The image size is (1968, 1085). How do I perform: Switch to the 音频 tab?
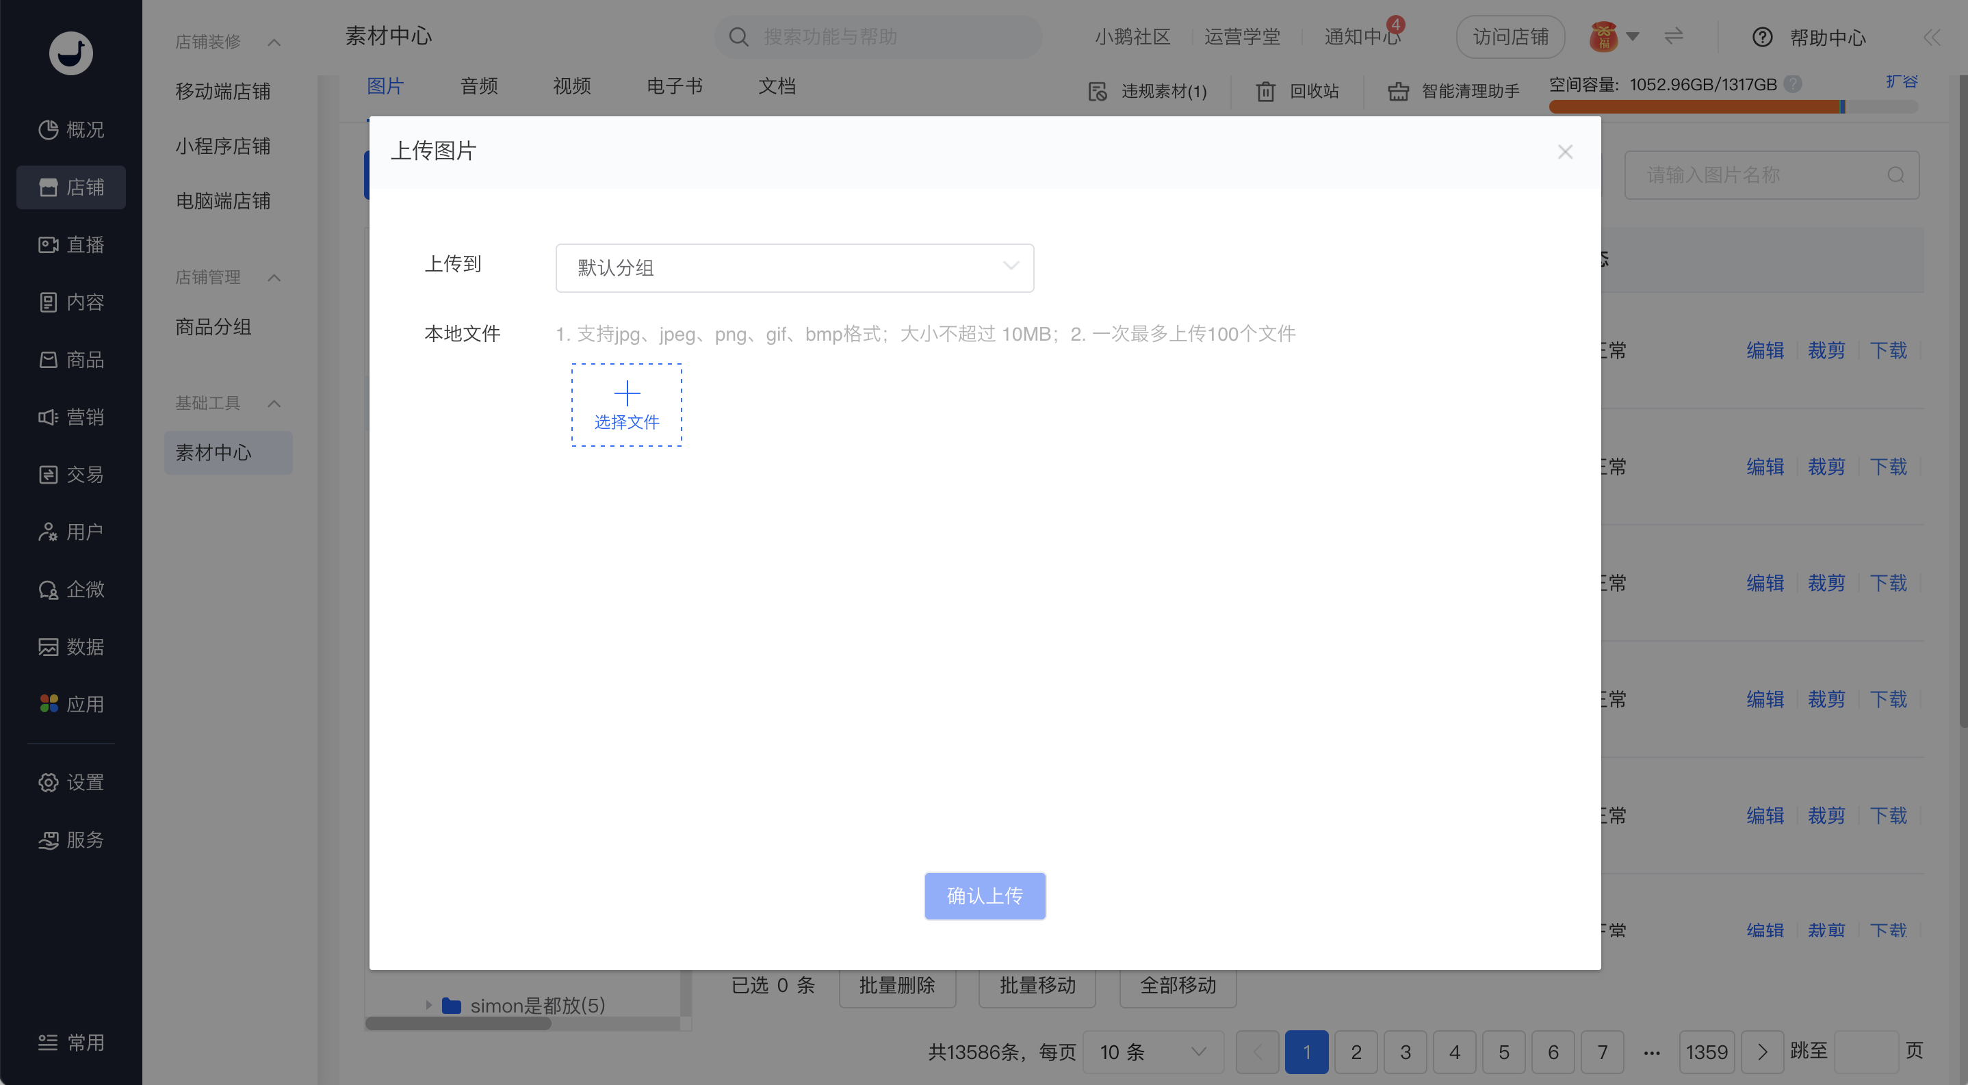point(479,86)
